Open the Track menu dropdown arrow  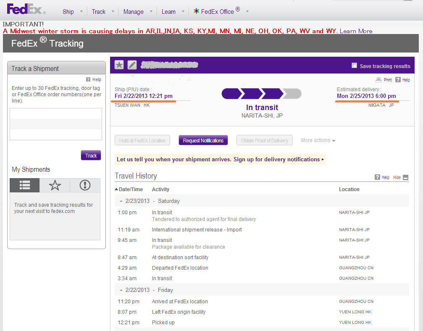click(x=113, y=11)
